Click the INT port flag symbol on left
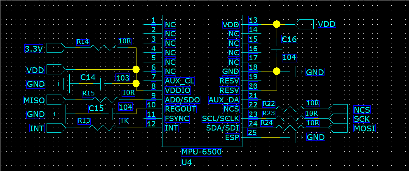The image size is (409, 171). (56, 128)
